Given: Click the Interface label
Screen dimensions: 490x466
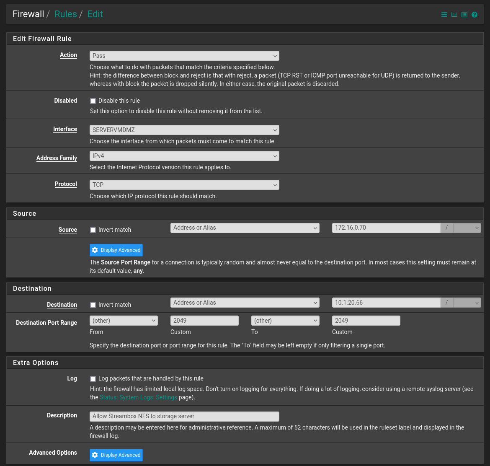Looking at the screenshot, I should click(x=65, y=129).
